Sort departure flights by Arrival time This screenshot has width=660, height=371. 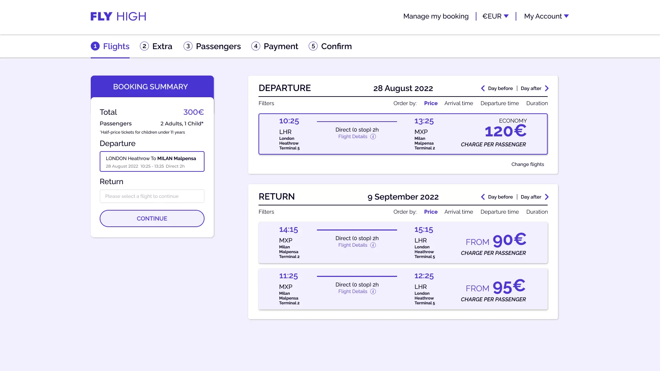point(459,103)
